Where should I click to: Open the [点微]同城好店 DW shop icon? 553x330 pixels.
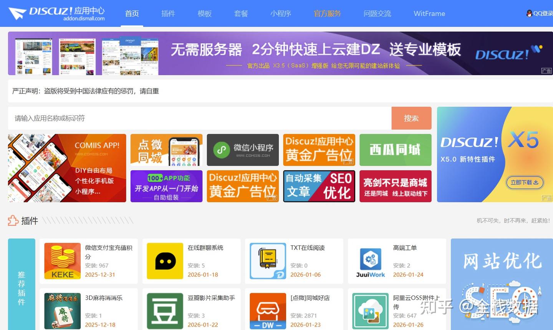[268, 311]
